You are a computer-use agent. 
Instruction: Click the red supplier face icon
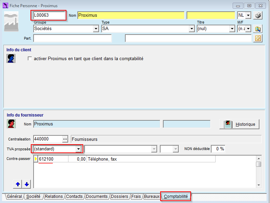11,124
